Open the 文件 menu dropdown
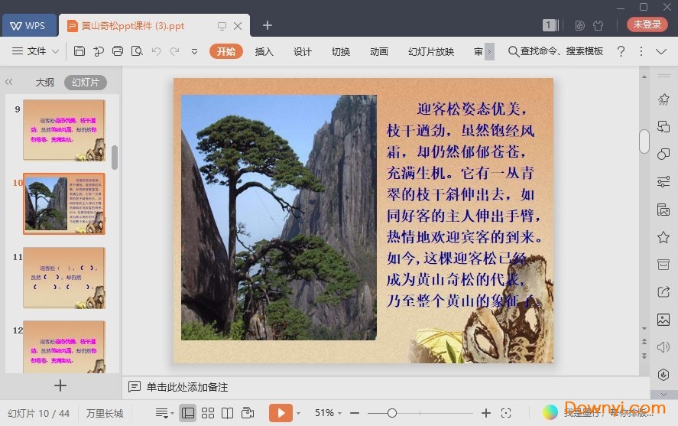 (36, 51)
